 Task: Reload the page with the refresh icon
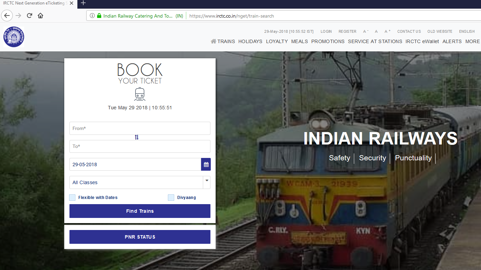tap(29, 16)
